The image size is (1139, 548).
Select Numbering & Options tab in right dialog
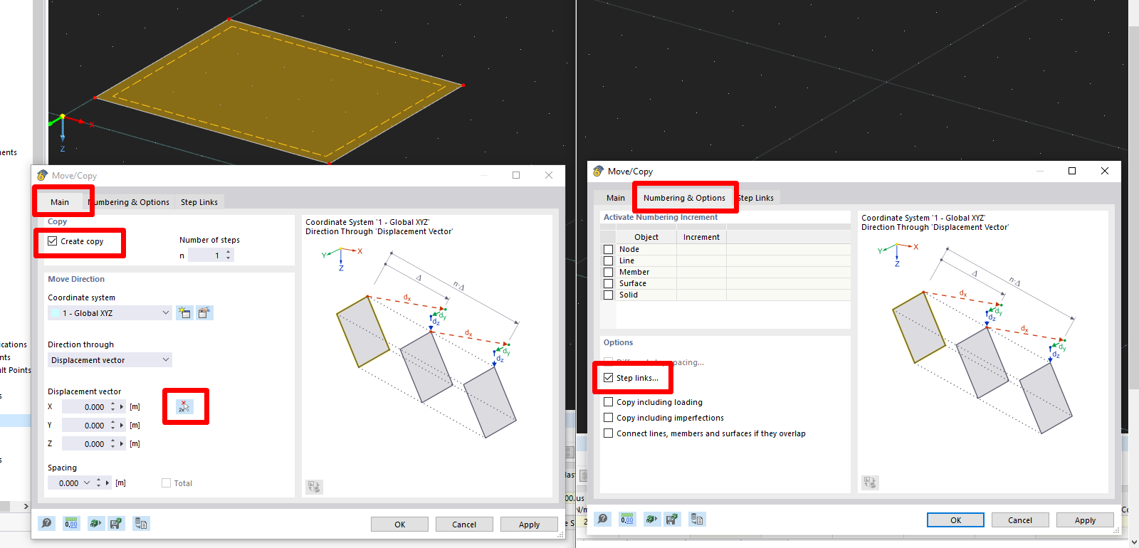(684, 198)
